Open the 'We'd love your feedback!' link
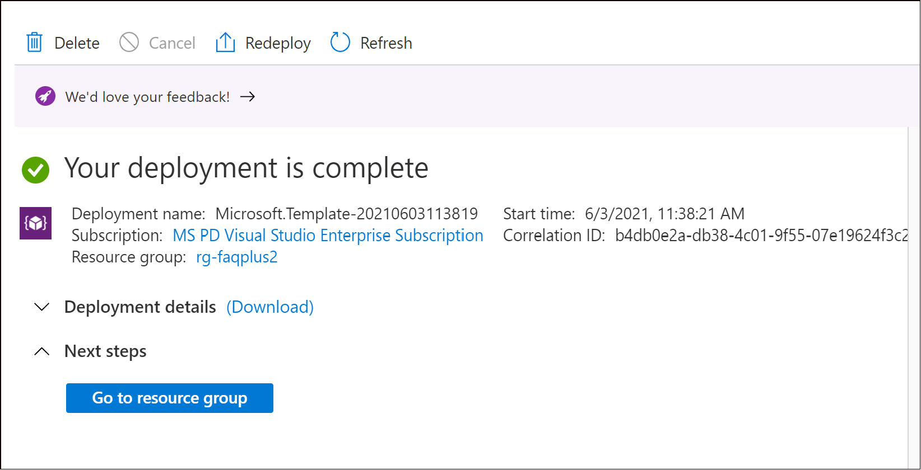921x470 pixels. click(x=147, y=97)
